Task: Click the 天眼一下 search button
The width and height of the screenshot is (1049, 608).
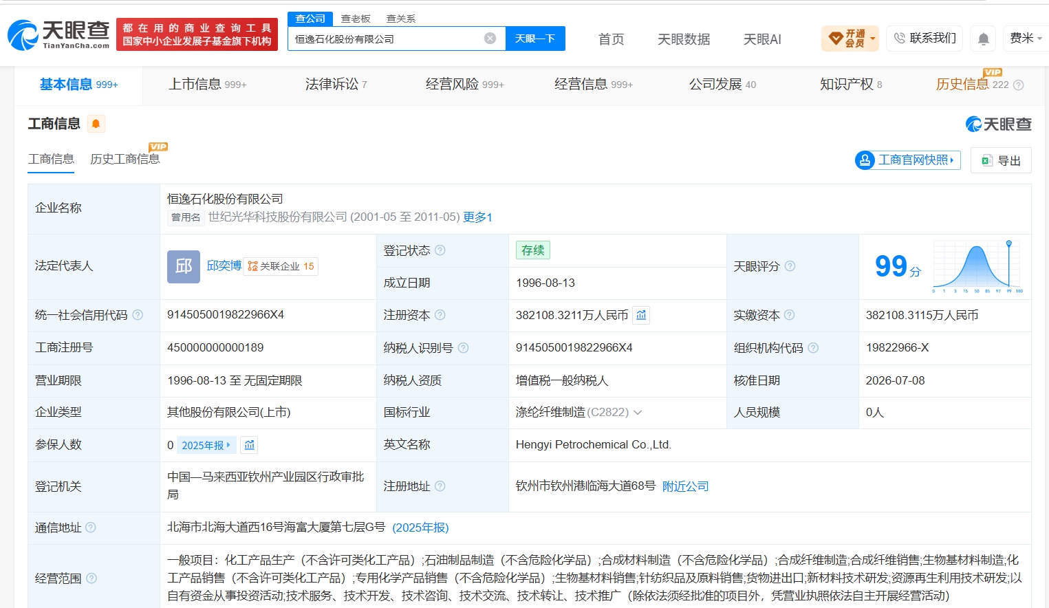Action: pos(535,39)
